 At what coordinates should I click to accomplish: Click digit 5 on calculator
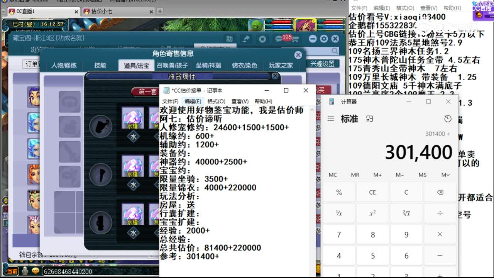point(372,256)
